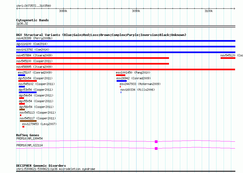Select the esv25107 (Conrad2009) label
Screen dimensions: 243x173
35,72
